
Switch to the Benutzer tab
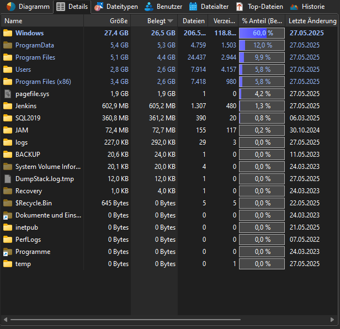(x=163, y=7)
